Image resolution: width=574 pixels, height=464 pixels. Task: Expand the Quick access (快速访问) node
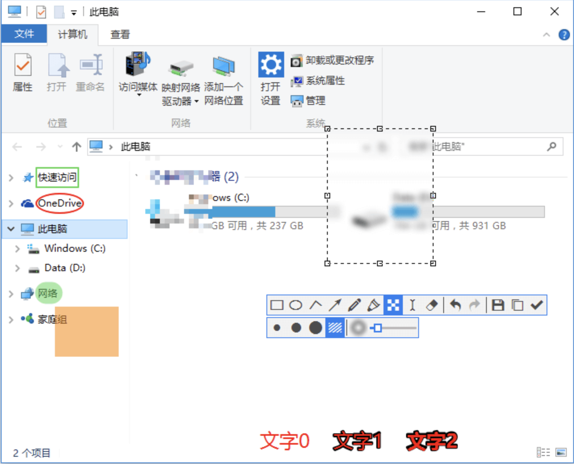coord(11,178)
